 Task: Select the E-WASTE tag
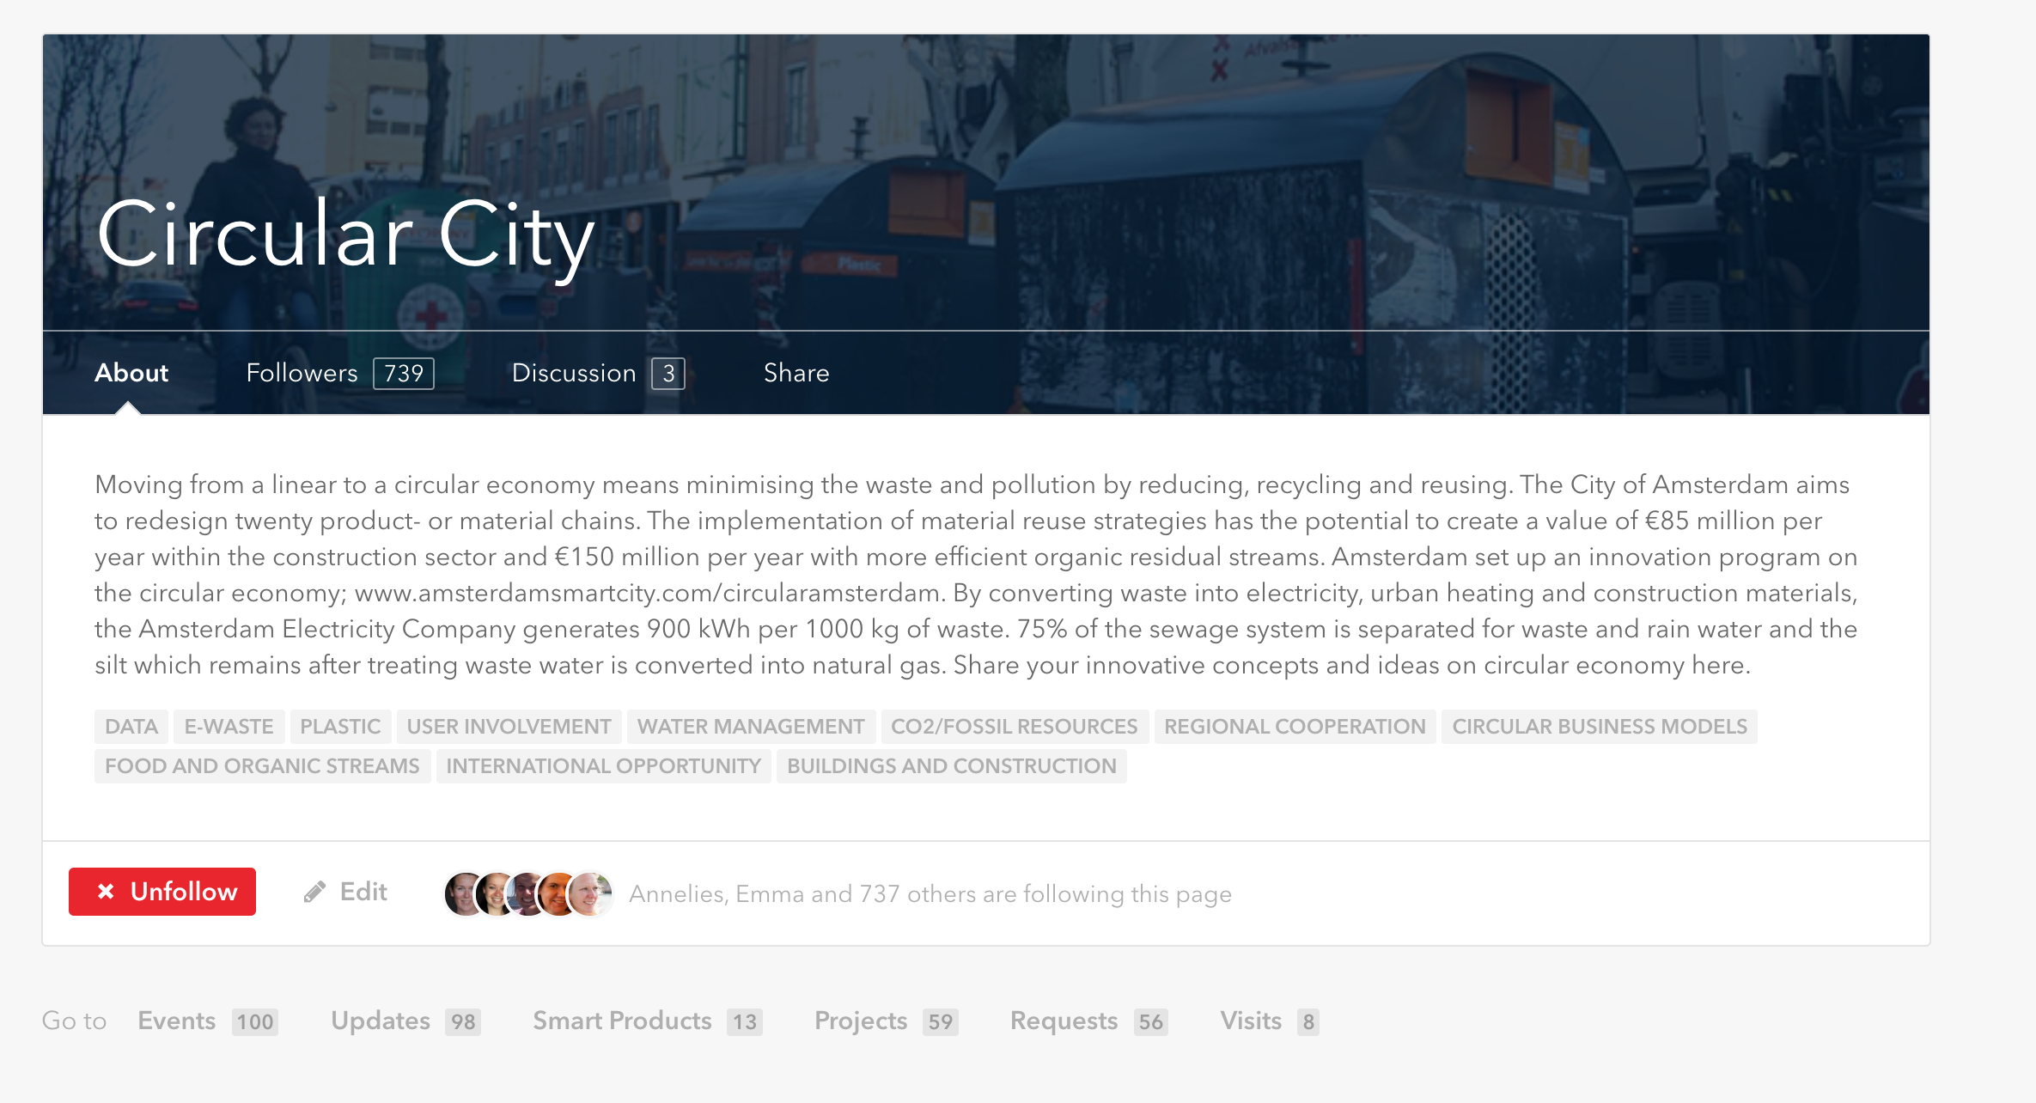pyautogui.click(x=229, y=727)
